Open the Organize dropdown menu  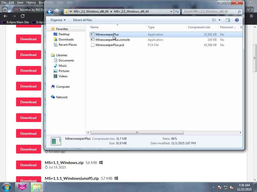click(58, 20)
